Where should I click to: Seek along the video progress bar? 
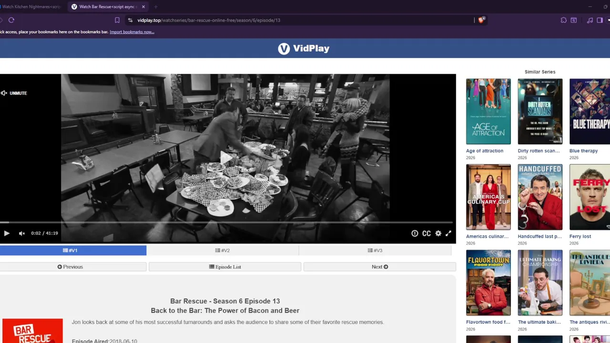coord(226,222)
